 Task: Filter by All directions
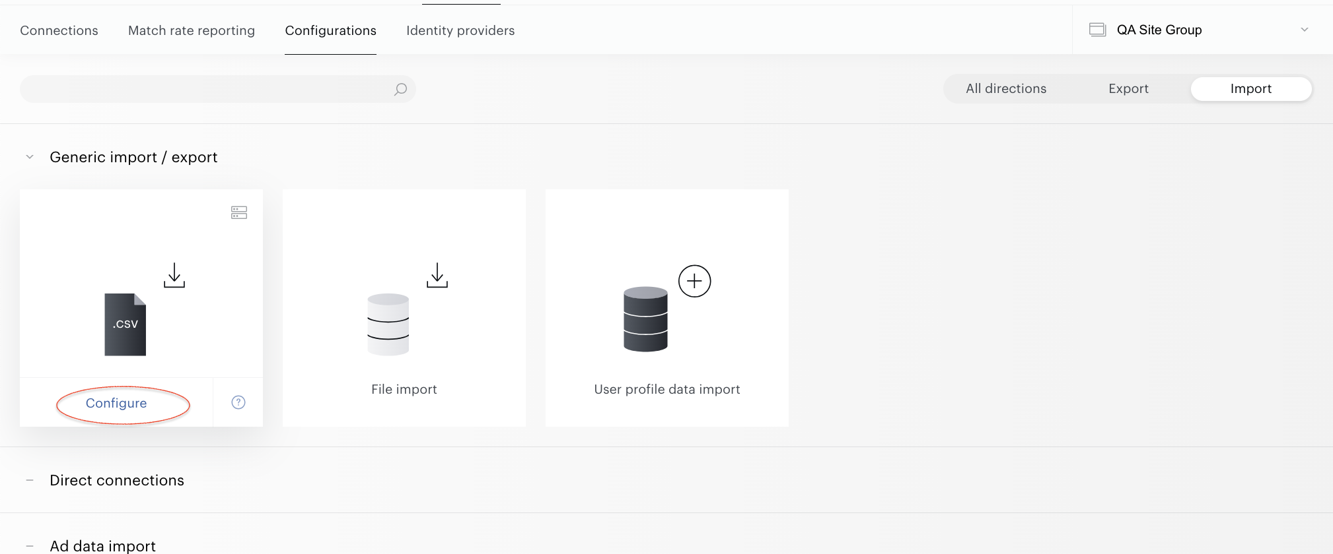pos(1006,88)
